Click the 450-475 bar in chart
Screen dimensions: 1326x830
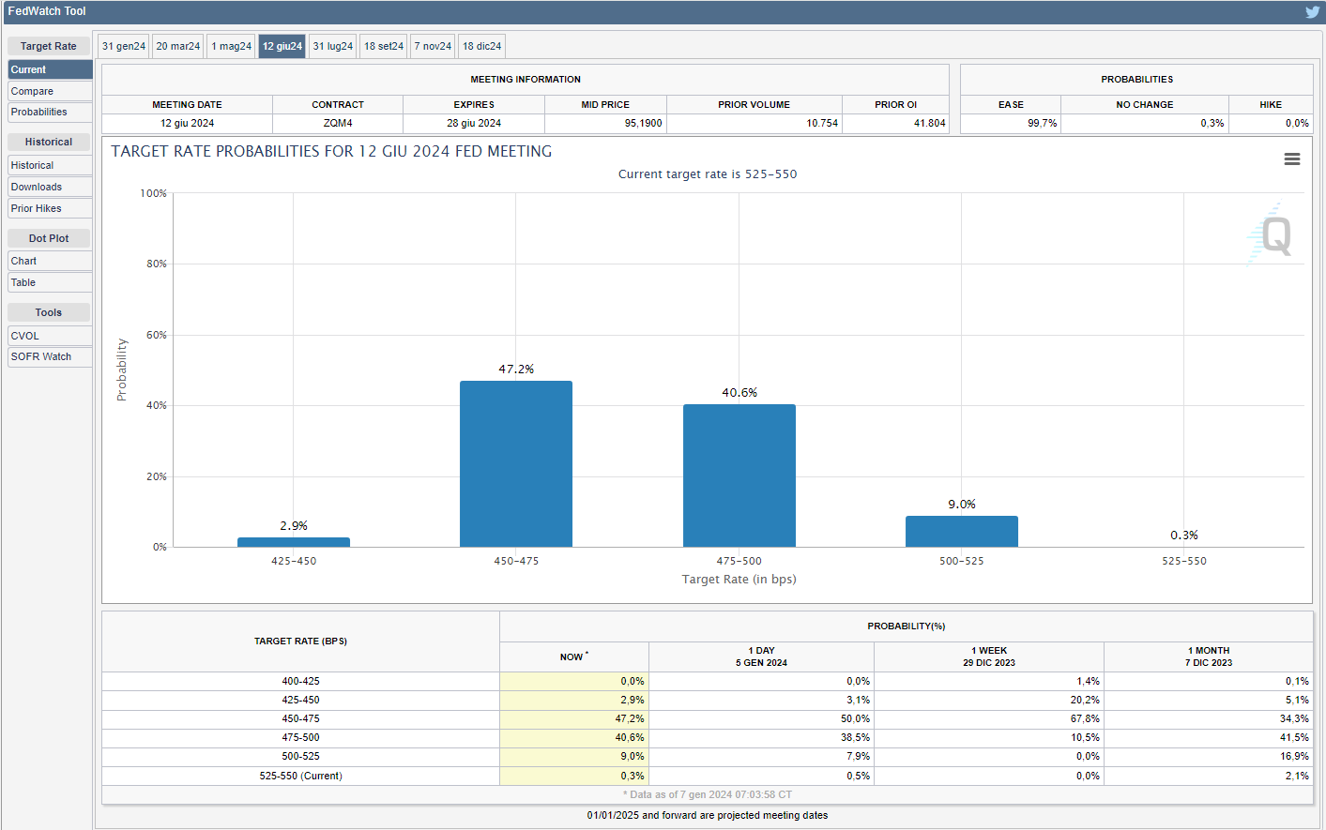tap(516, 464)
